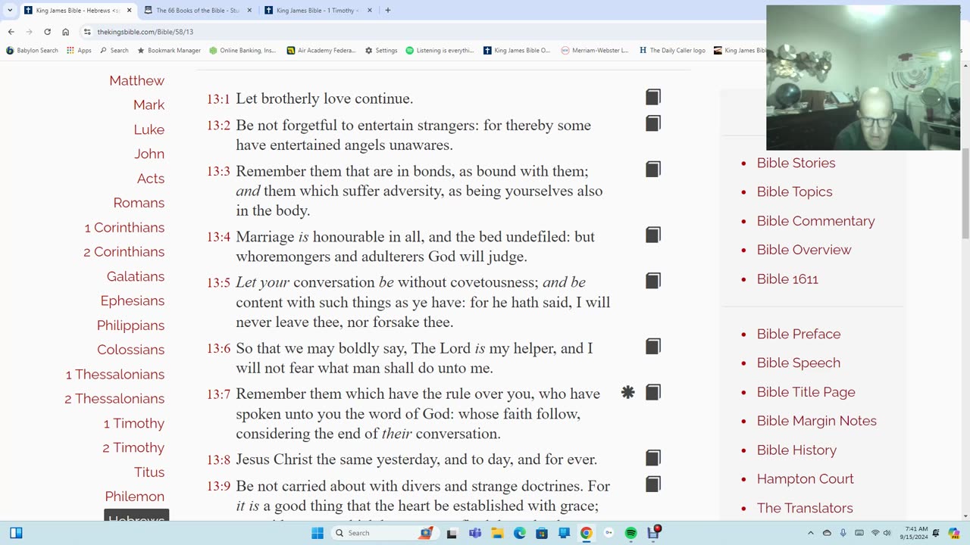Open the Bible Stories link
This screenshot has width=970, height=545.
pos(796,163)
